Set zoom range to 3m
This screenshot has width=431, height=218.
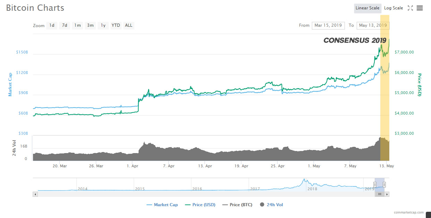(90, 25)
